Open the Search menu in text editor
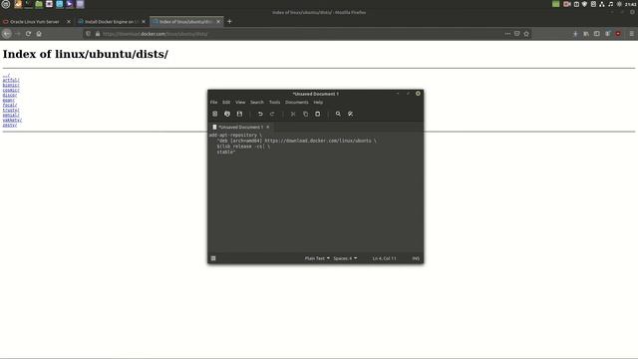Viewport: 638px width, 359px height. pos(257,102)
